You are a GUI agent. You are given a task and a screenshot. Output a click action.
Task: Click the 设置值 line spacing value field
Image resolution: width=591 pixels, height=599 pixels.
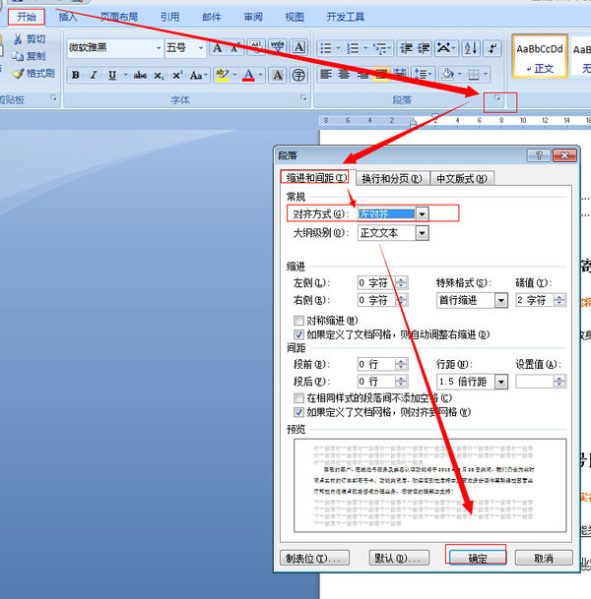click(x=541, y=382)
